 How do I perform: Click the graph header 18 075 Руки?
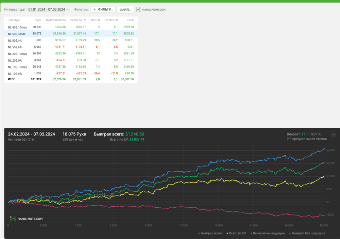[x=74, y=134]
